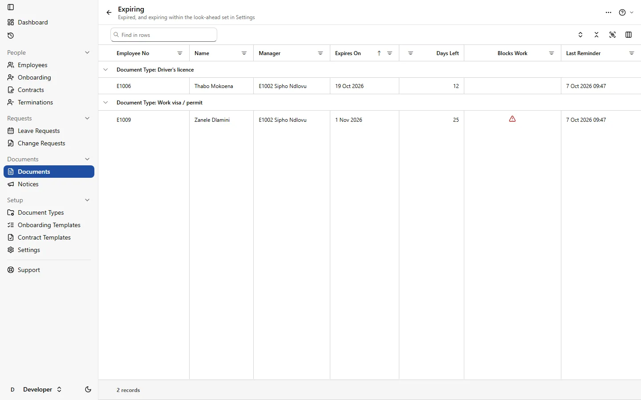This screenshot has height=400, width=641.
Task: Click the Blocks Work warning icon for Zanele Dlamini
Action: 512,119
